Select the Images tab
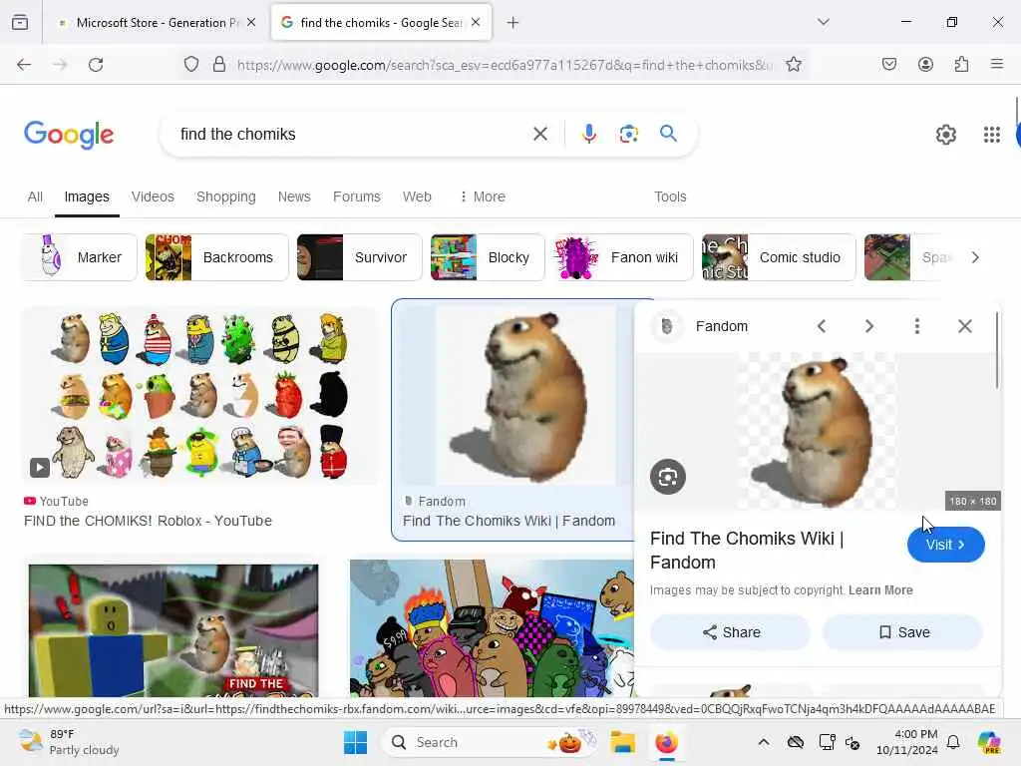The width and height of the screenshot is (1021, 766). click(x=87, y=196)
